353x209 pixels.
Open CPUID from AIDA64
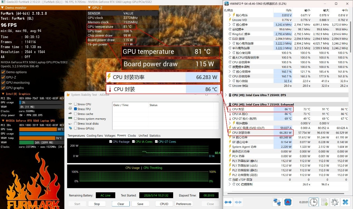pyautogui.click(x=164, y=204)
